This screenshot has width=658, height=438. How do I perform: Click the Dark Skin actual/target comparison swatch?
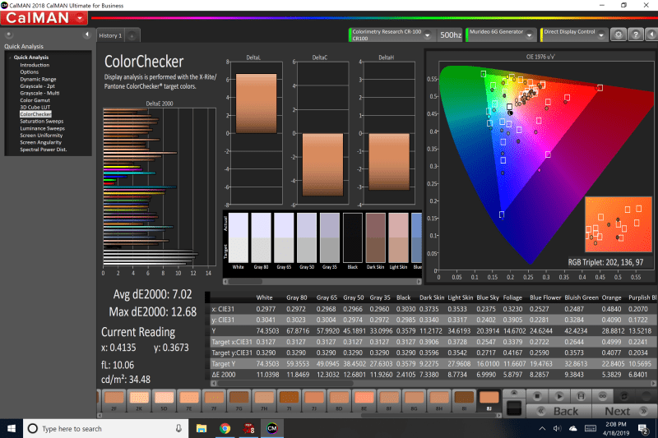point(375,237)
